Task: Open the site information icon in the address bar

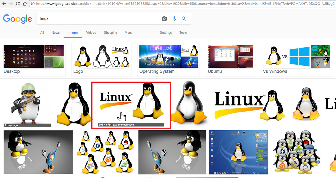Action: tap(33, 4)
